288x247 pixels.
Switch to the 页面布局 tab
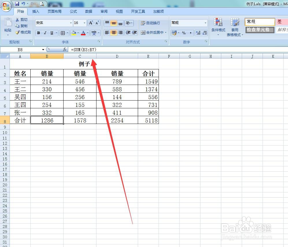click(54, 11)
